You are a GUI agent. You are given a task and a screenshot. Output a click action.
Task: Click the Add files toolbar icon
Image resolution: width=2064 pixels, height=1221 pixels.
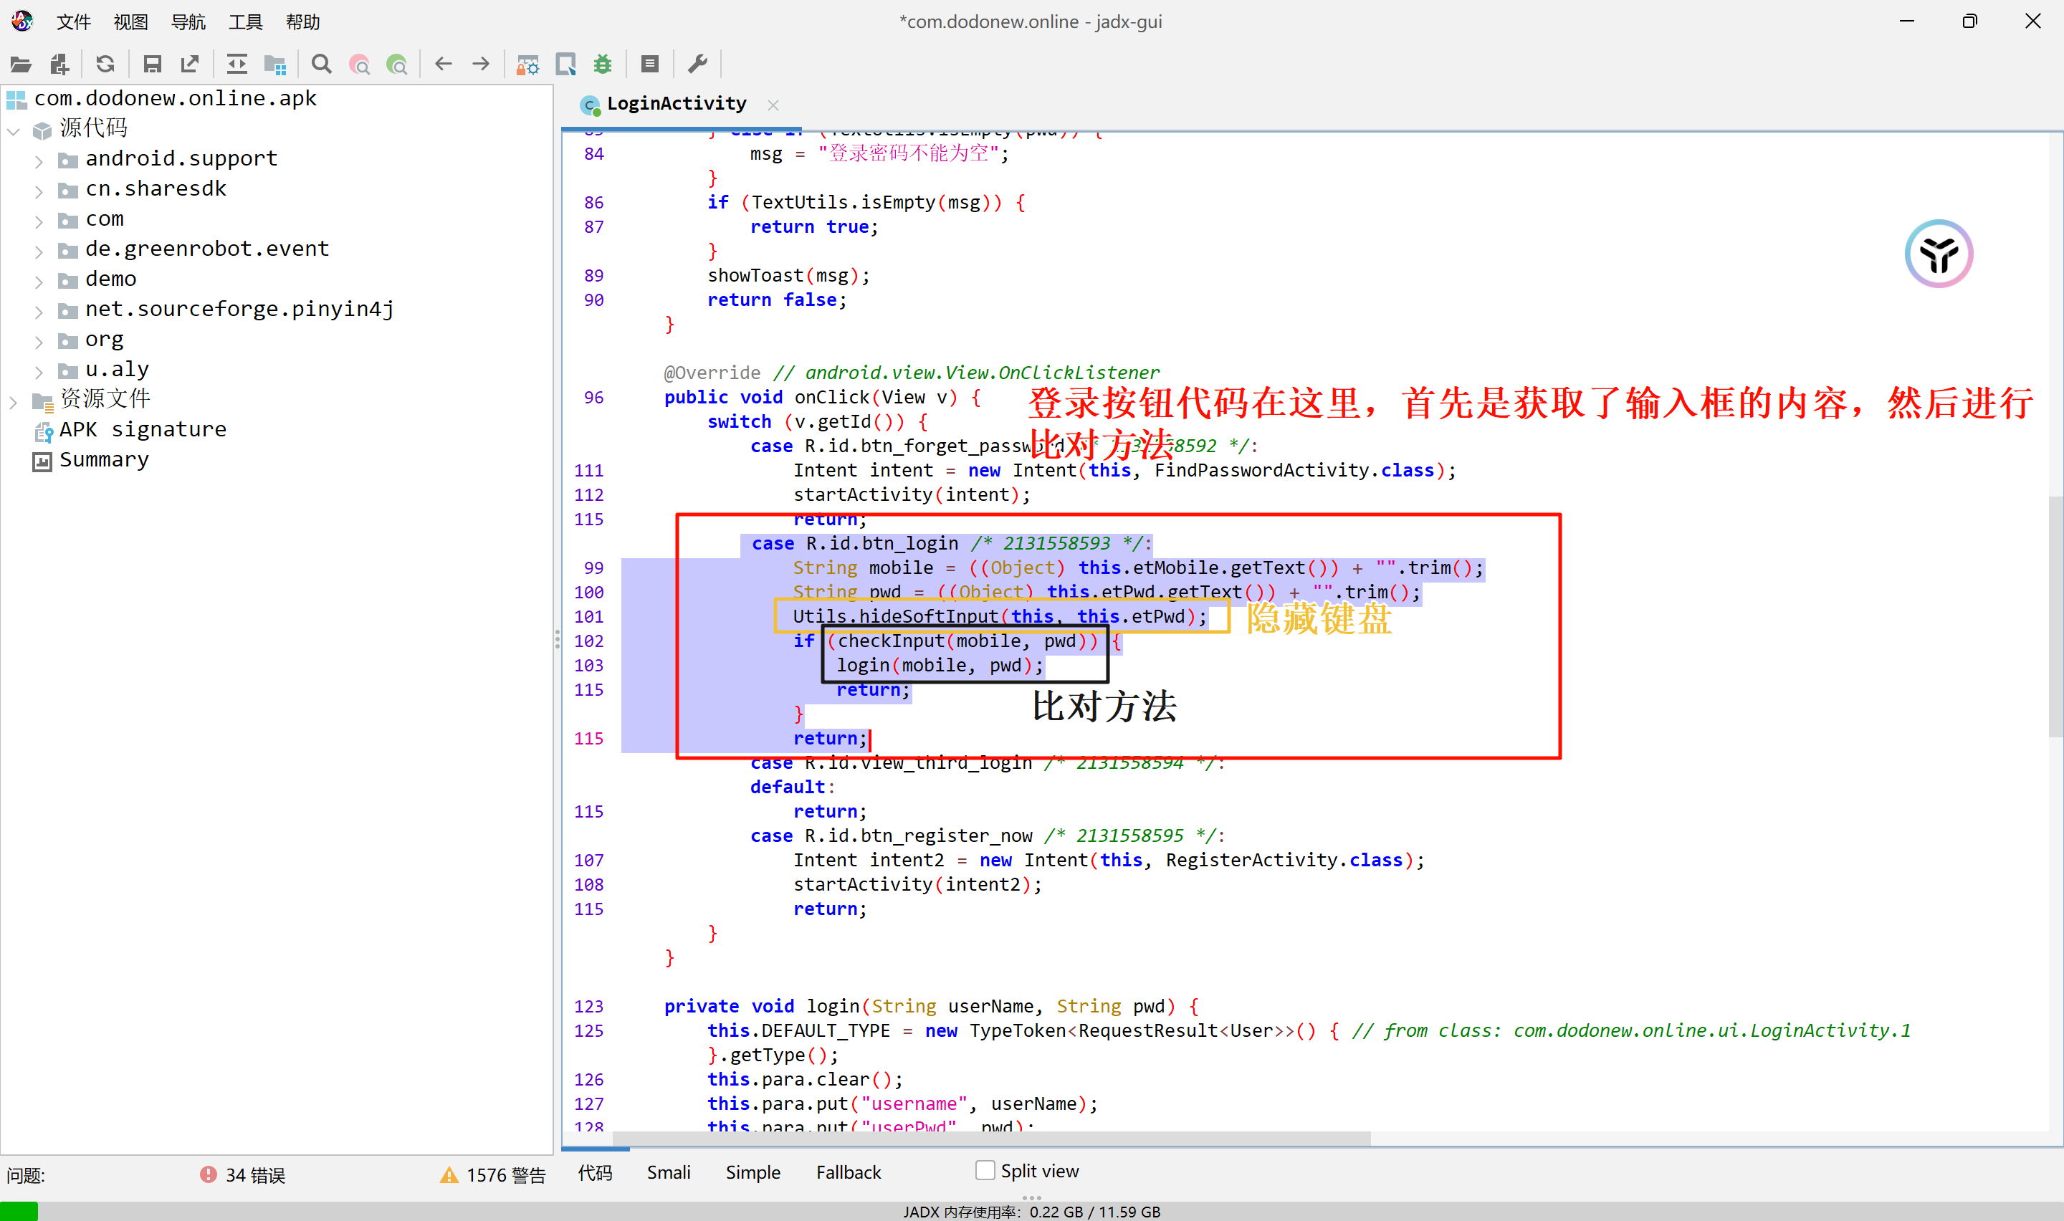point(59,64)
